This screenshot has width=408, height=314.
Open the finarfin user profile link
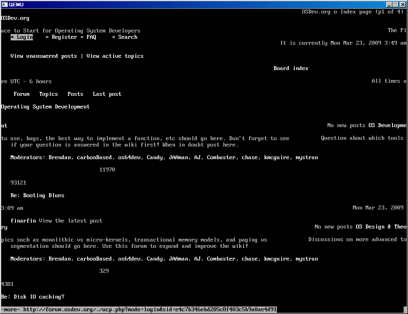tap(23, 221)
